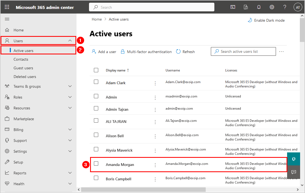Open more actions for Adam Clark
Image resolution: width=305 pixels, height=193 pixels.
[155, 83]
